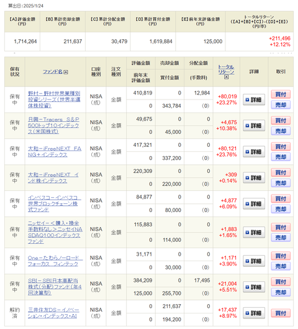Click sort icon below トータルリターン header

(226, 77)
